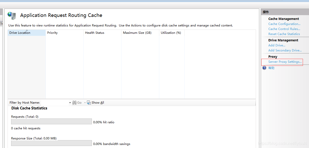
Task: Click the Response Size bandwidth savings bar
Action: click(51, 143)
